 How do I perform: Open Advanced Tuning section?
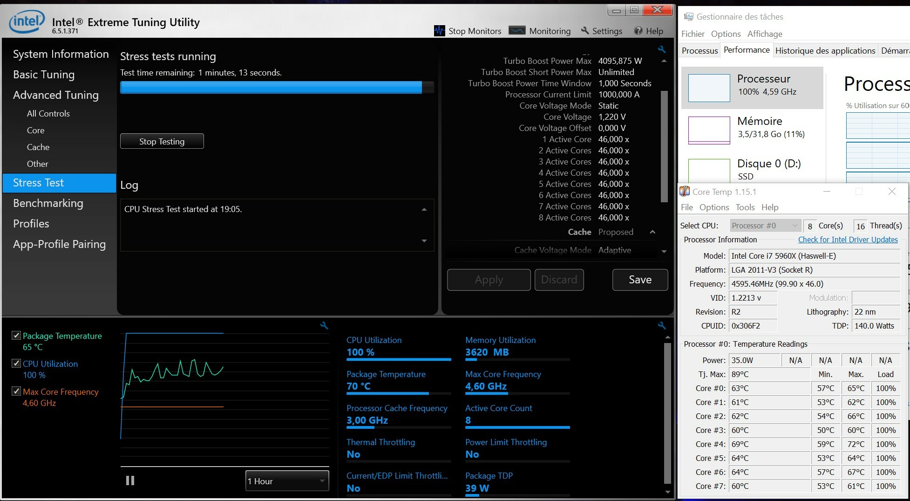pos(56,95)
